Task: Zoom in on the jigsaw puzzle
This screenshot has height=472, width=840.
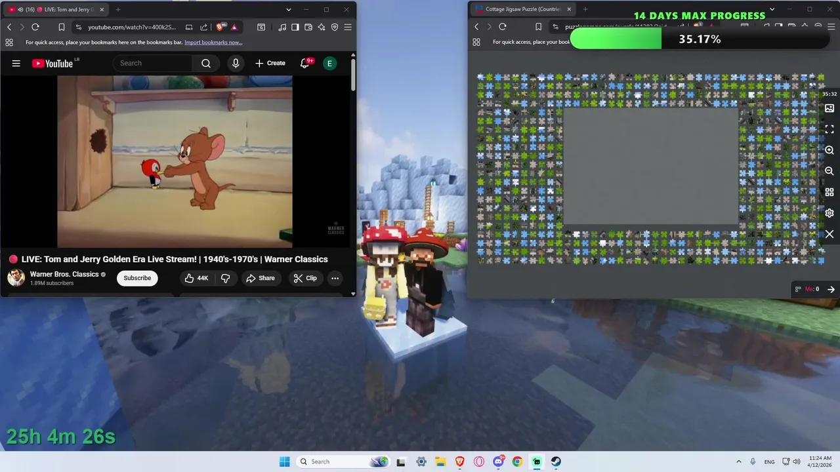Action: point(829,150)
